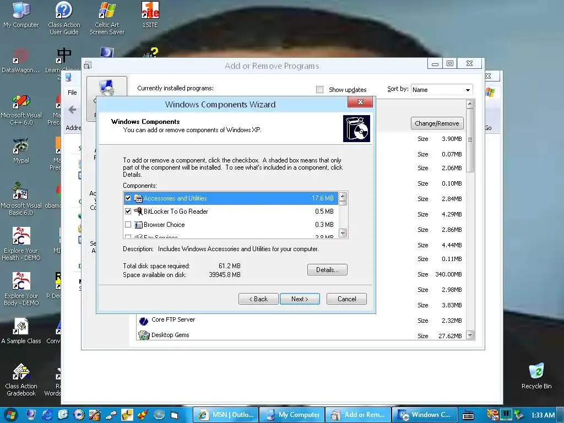Open Explore Your Health - DEMO icon
564x423 pixels.
pyautogui.click(x=21, y=244)
